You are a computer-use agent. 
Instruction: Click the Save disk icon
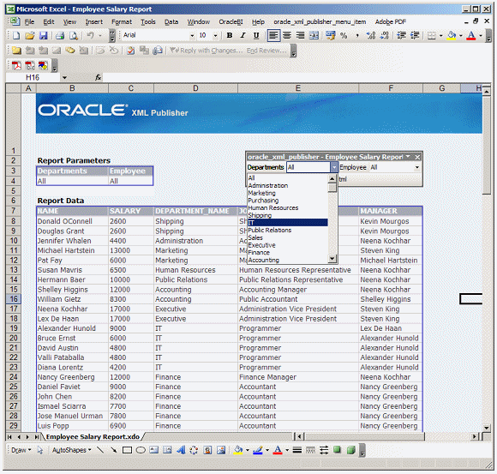click(44, 35)
